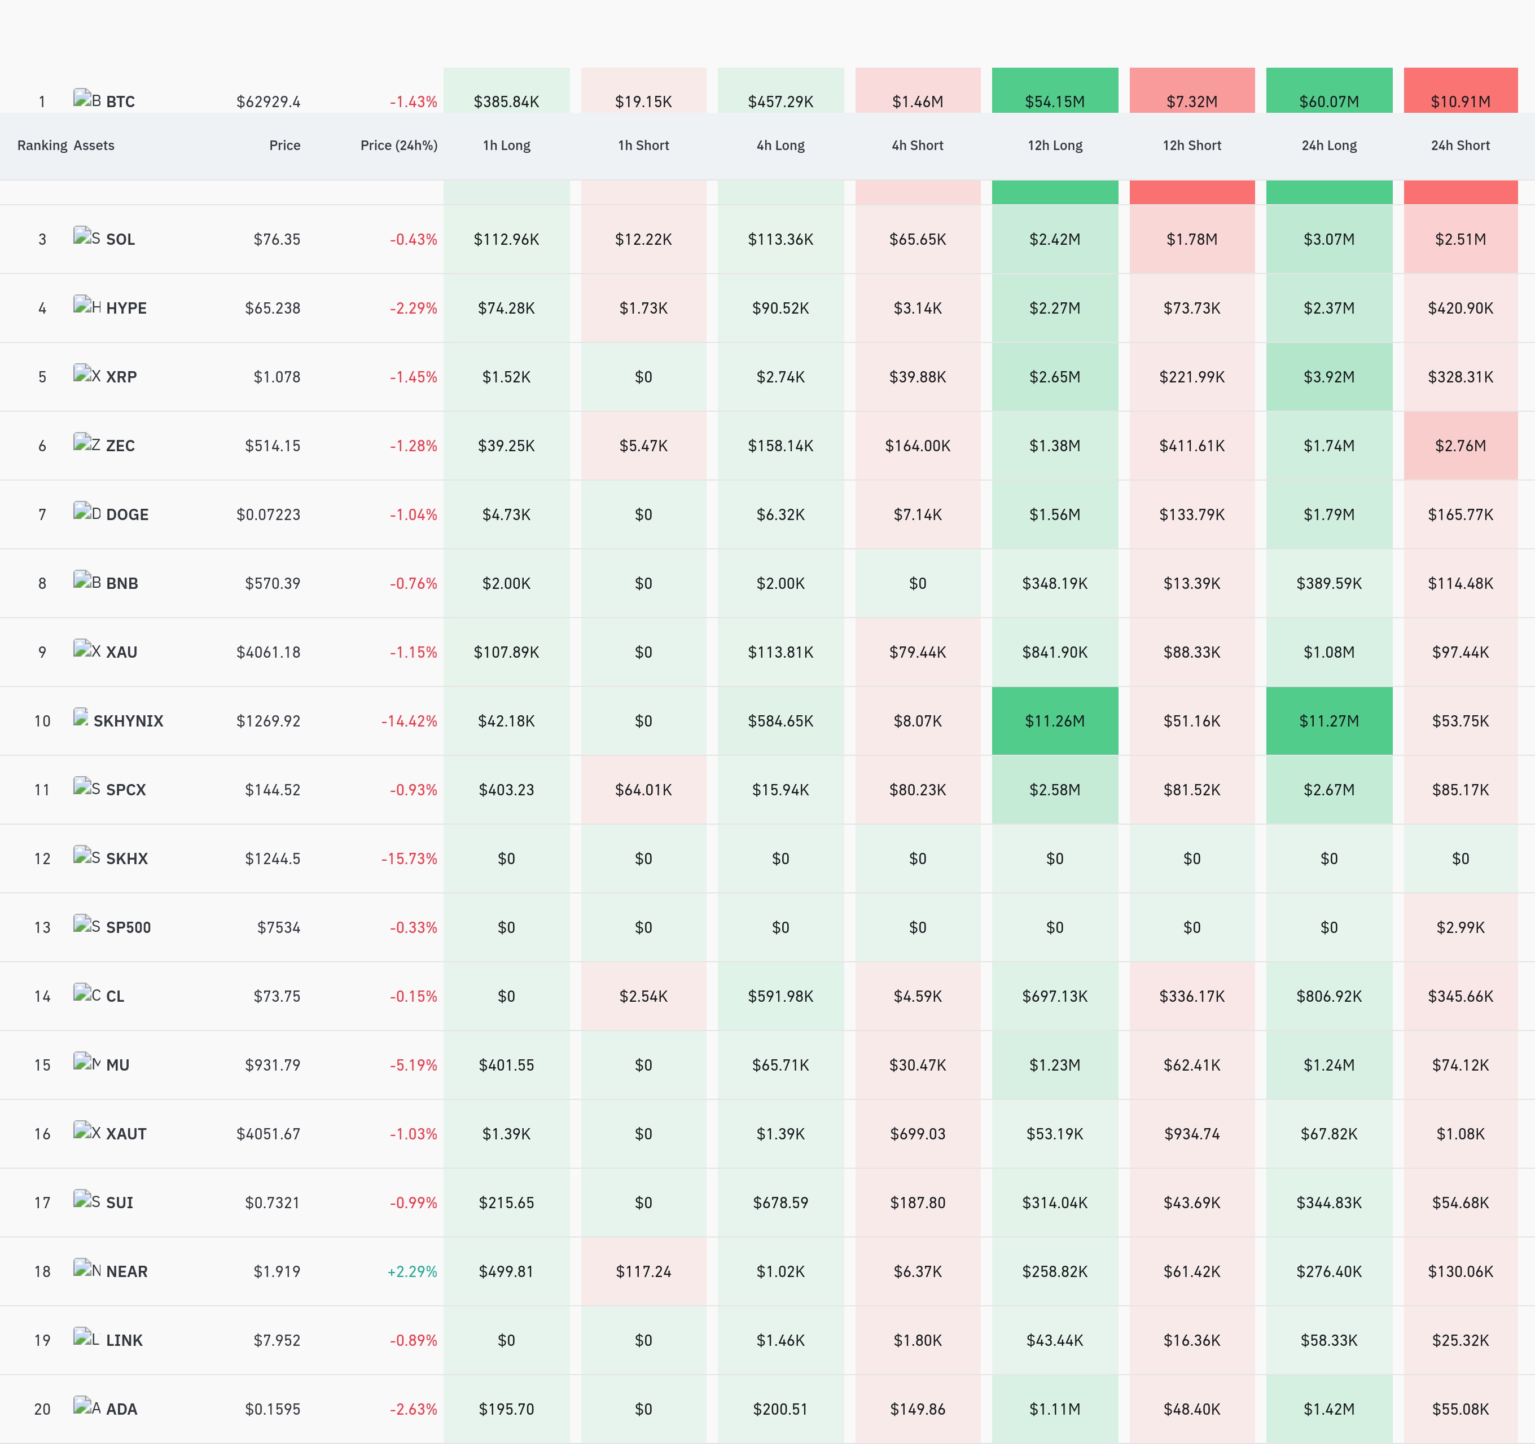1535x1444 pixels.
Task: Click the SOL coin icon
Action: [86, 236]
